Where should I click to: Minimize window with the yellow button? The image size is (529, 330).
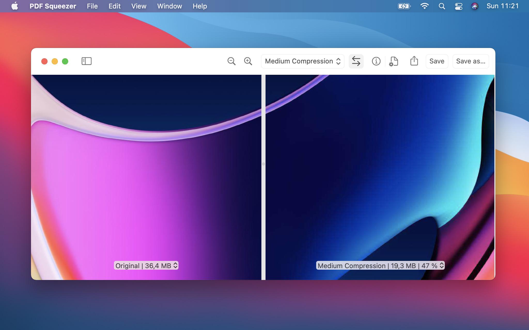point(55,61)
